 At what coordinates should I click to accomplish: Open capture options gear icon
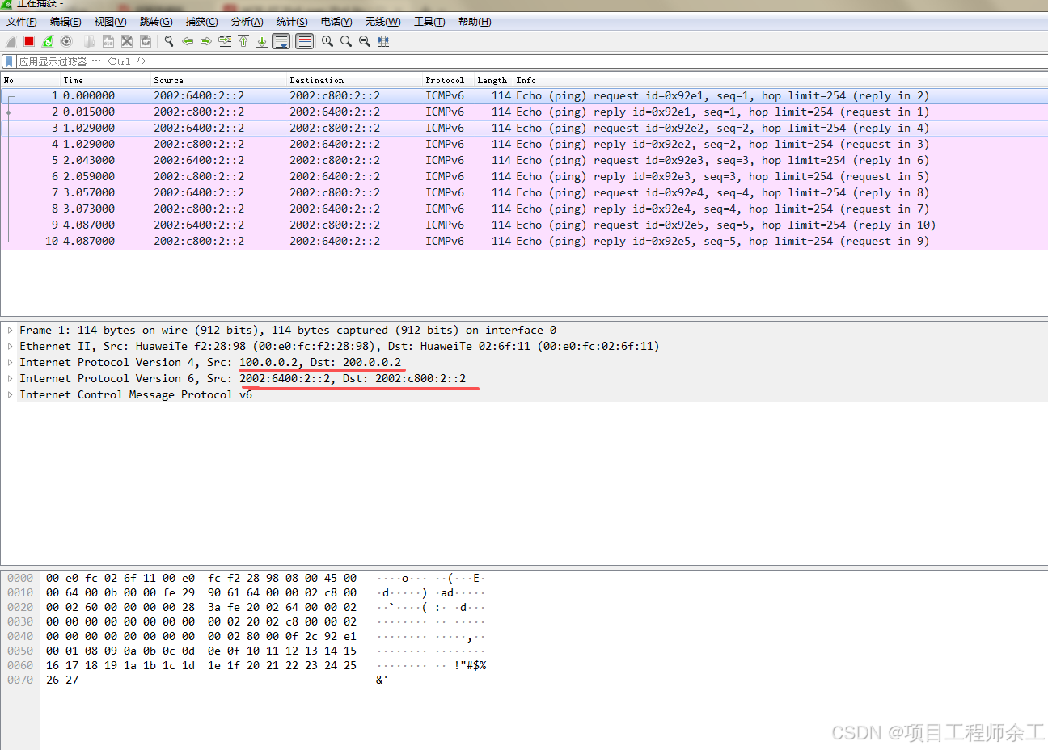(66, 41)
